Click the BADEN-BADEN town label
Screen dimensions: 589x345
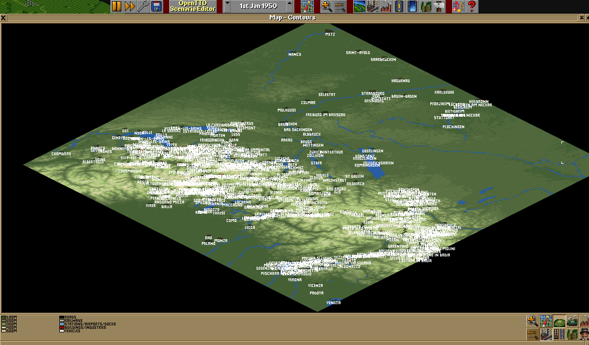tap(404, 97)
